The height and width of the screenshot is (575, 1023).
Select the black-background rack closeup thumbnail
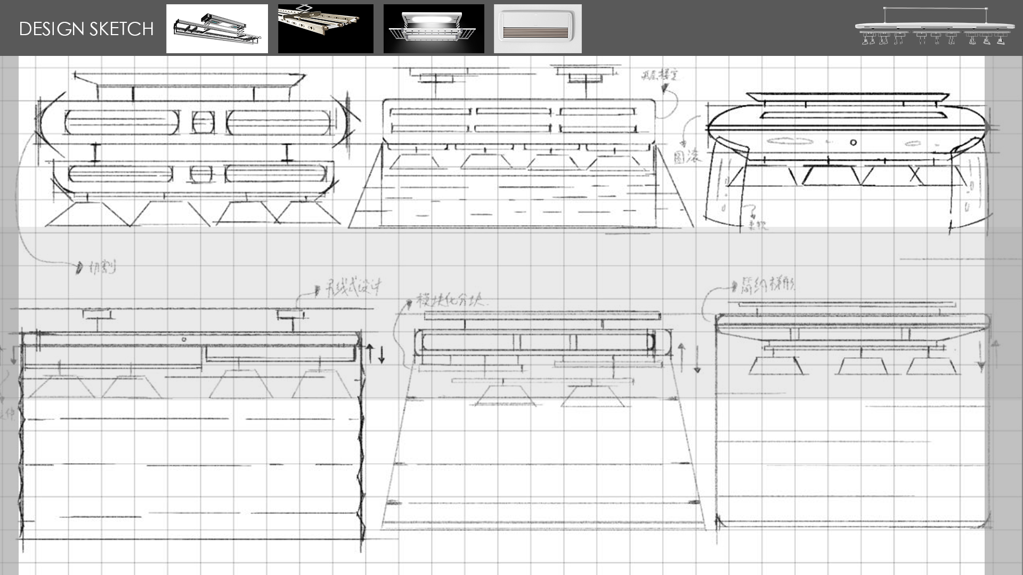click(x=326, y=29)
